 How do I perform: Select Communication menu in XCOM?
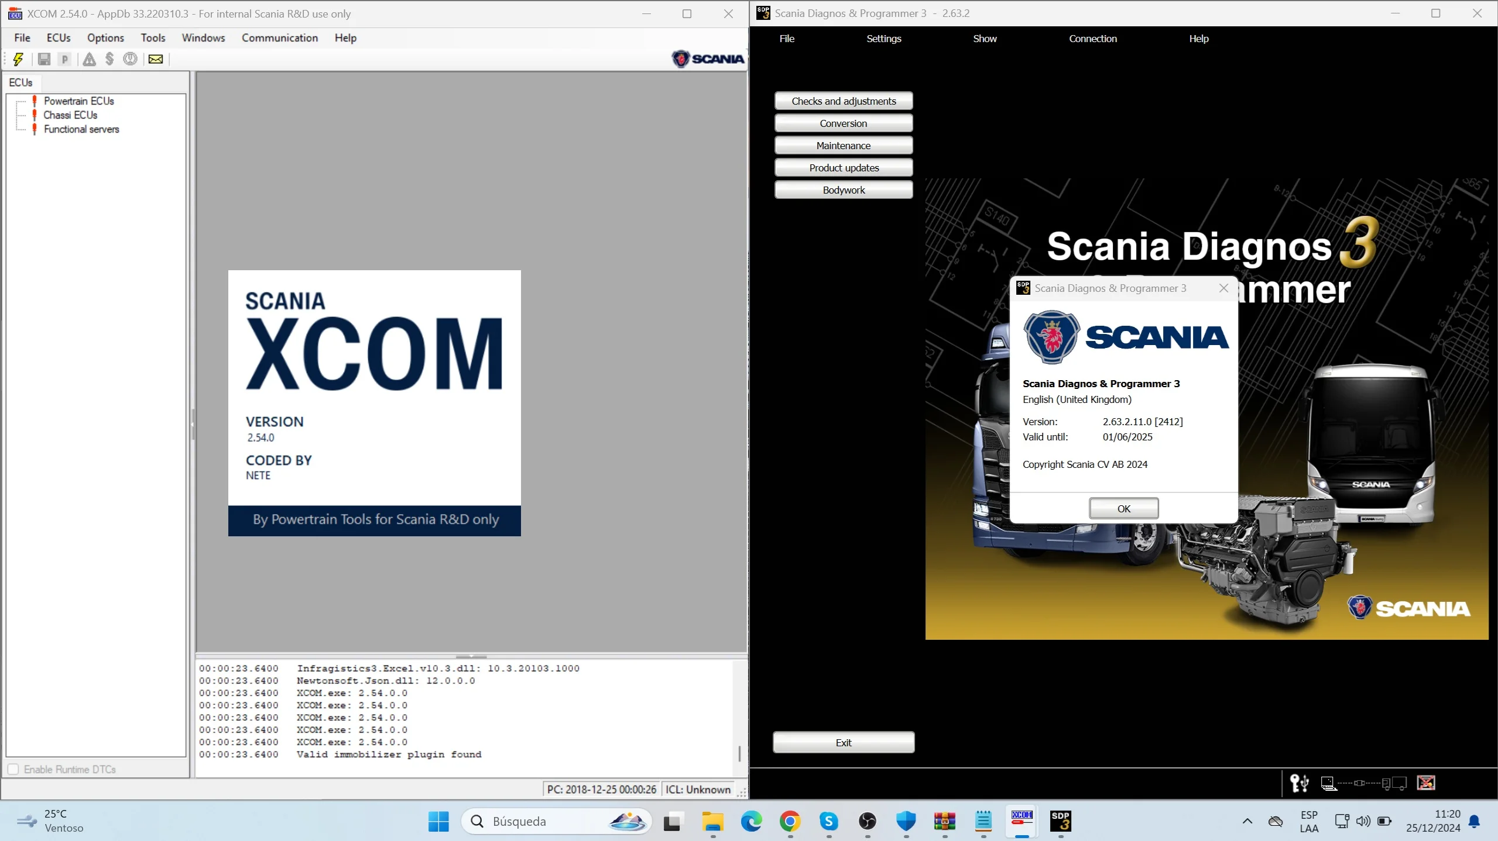[x=280, y=38]
